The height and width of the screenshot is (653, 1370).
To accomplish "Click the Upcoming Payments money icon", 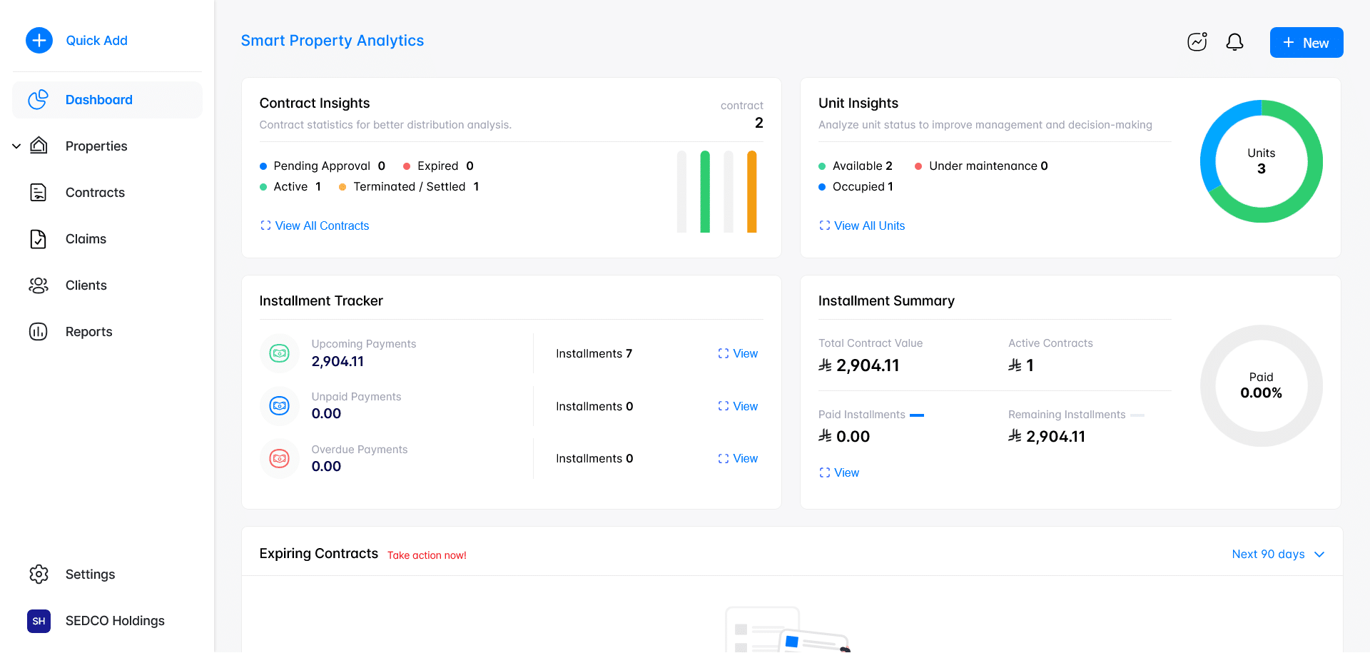I will [280, 353].
